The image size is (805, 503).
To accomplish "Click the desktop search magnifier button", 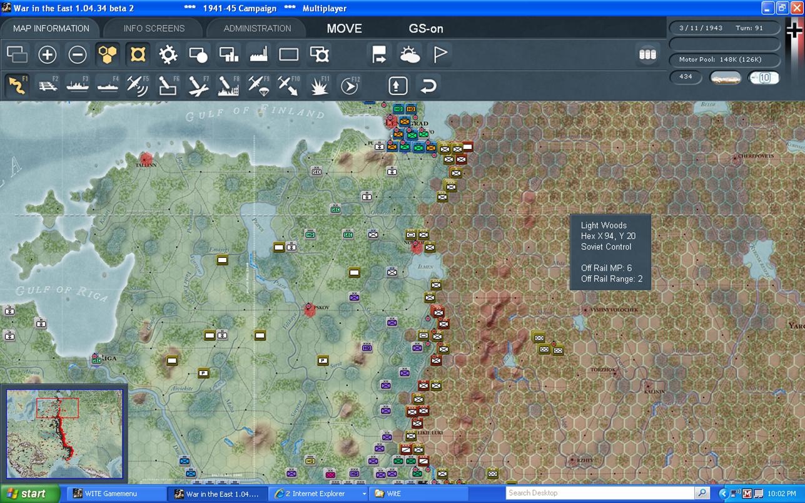I will [702, 493].
